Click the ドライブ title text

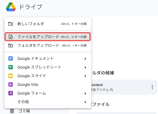[30, 7]
